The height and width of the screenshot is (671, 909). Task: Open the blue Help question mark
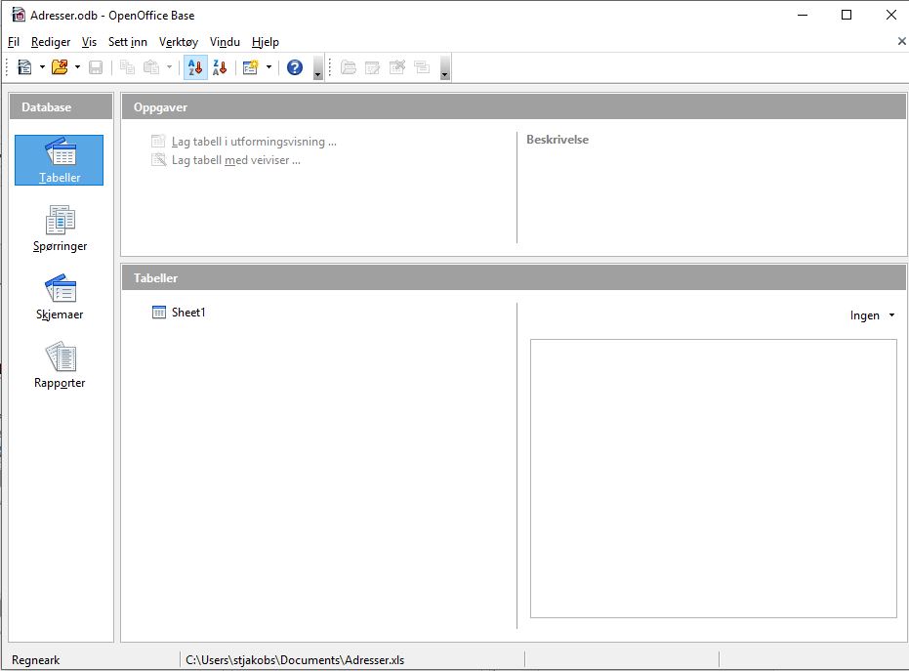(x=295, y=67)
